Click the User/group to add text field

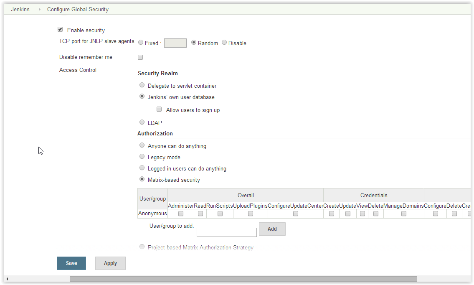tap(227, 232)
